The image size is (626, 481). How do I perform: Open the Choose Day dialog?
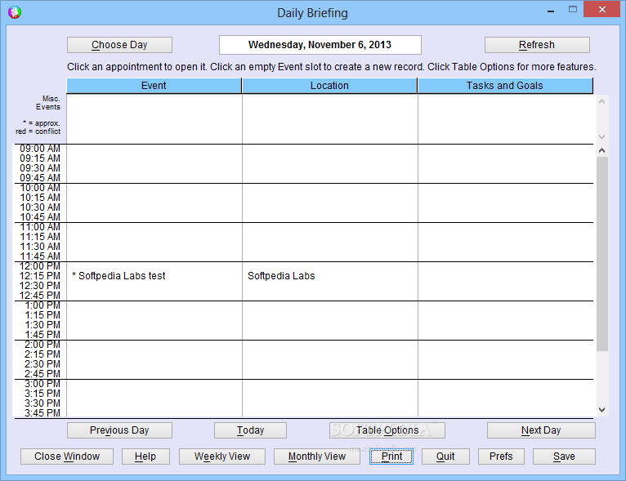(119, 45)
